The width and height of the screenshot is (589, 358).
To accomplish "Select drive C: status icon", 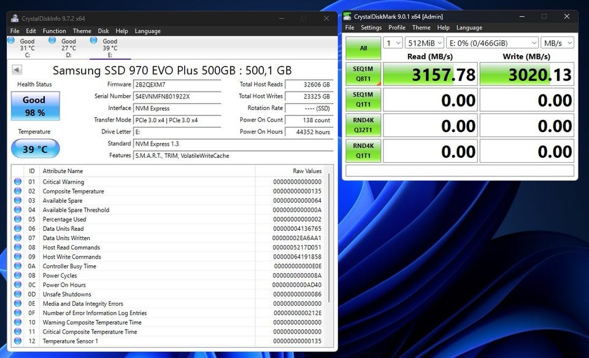I will [x=11, y=41].
